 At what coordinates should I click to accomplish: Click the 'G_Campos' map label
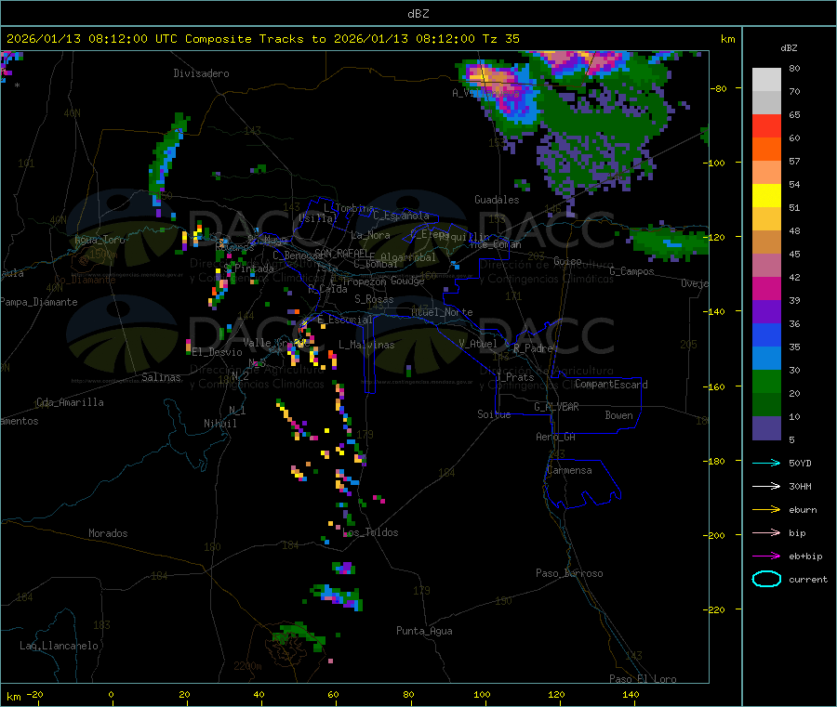(632, 271)
